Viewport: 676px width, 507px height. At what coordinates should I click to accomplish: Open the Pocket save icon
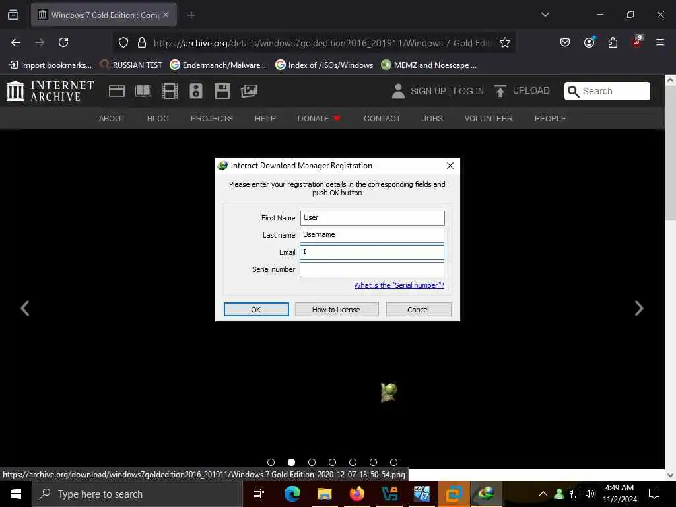(565, 42)
